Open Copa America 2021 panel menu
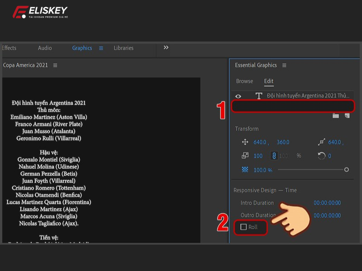Screen dimensions: 362x271 click(55, 65)
